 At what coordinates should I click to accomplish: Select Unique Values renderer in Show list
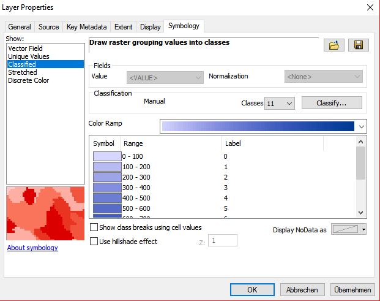point(28,56)
